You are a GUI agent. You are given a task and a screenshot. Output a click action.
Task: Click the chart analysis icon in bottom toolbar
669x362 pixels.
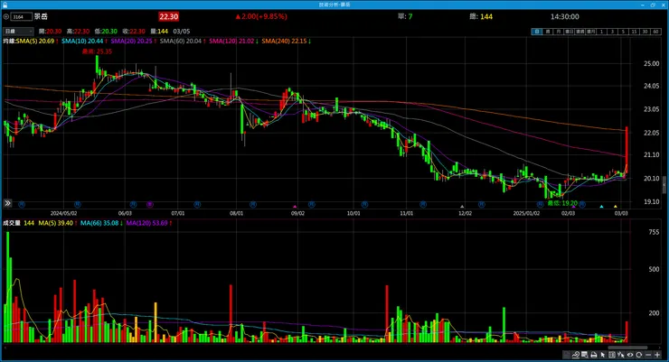[576, 355]
